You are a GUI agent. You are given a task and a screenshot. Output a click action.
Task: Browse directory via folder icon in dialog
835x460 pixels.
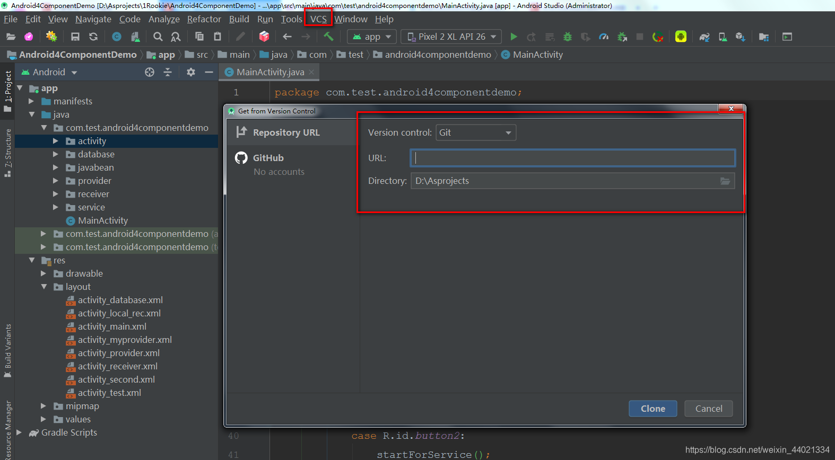725,181
